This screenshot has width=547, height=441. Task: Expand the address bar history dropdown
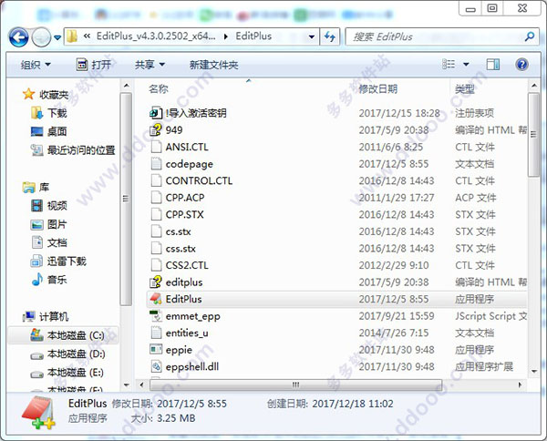[312, 36]
